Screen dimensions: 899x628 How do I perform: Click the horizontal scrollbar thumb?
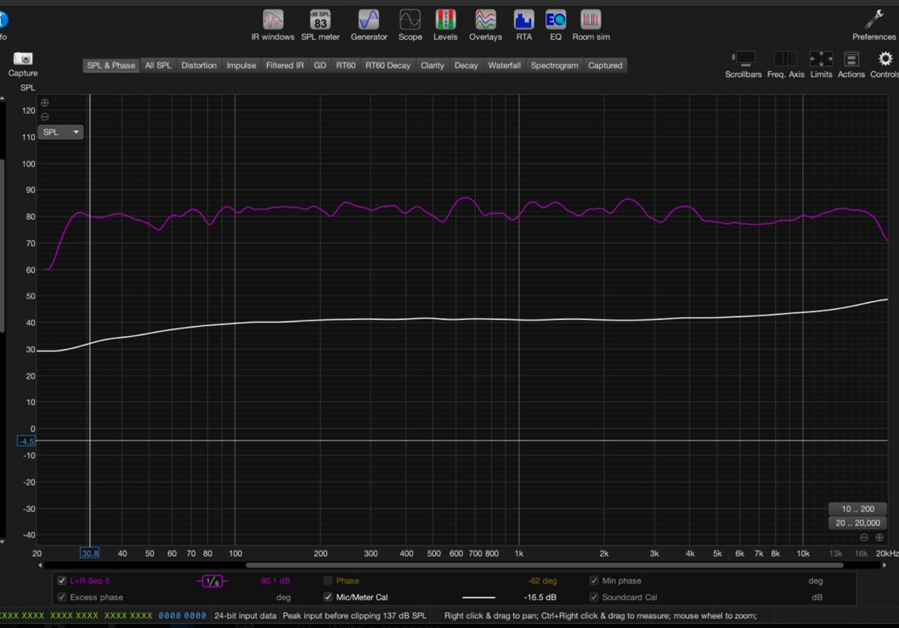544,565
